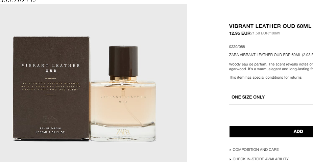Click the 21.58 EUR/100ml unit price
Image resolution: width=313 pixels, height=162 pixels.
click(265, 33)
